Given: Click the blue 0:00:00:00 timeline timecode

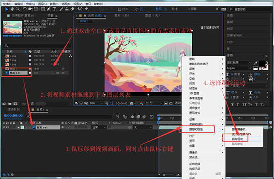Looking at the screenshot, I should (x=13, y=116).
